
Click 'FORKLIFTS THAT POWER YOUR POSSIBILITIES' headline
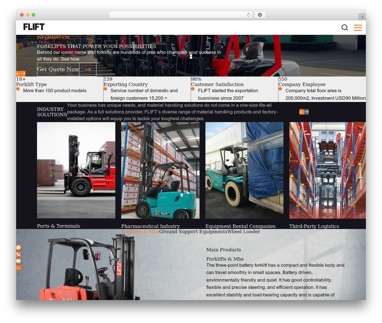96,46
